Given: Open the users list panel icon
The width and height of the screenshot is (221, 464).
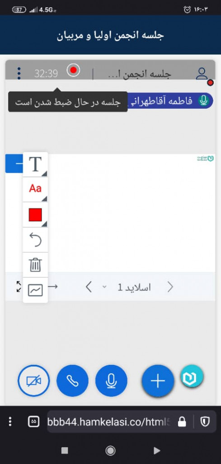Looking at the screenshot, I should 202,74.
